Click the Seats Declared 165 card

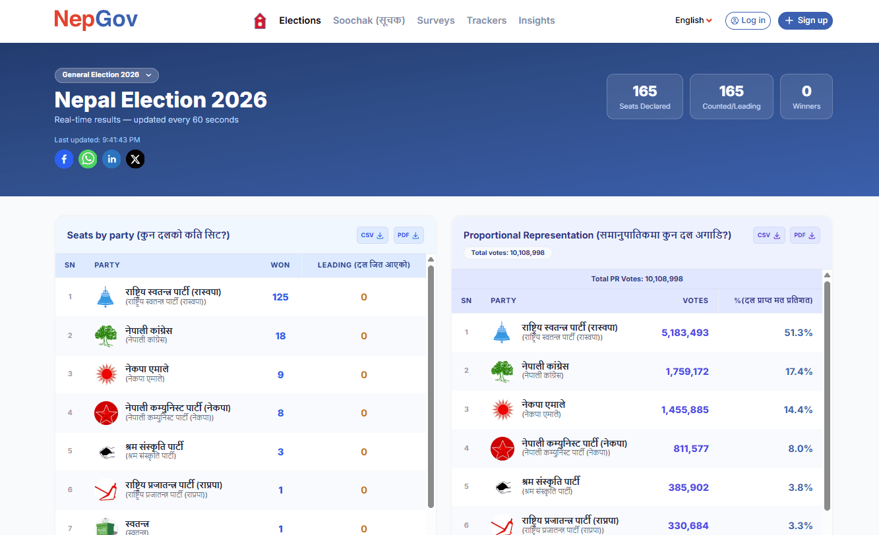(x=645, y=96)
